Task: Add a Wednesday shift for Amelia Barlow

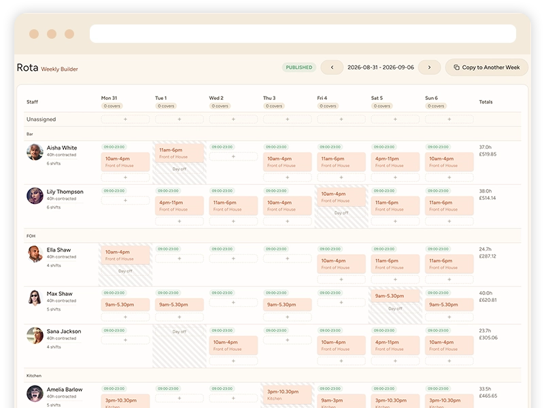Action: (x=233, y=398)
